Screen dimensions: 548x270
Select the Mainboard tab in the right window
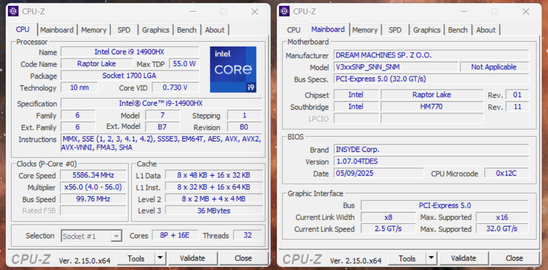click(328, 30)
